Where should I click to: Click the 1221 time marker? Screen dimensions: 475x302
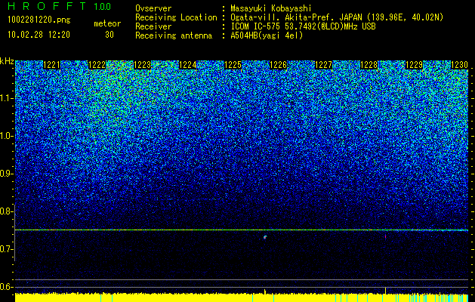coord(52,65)
